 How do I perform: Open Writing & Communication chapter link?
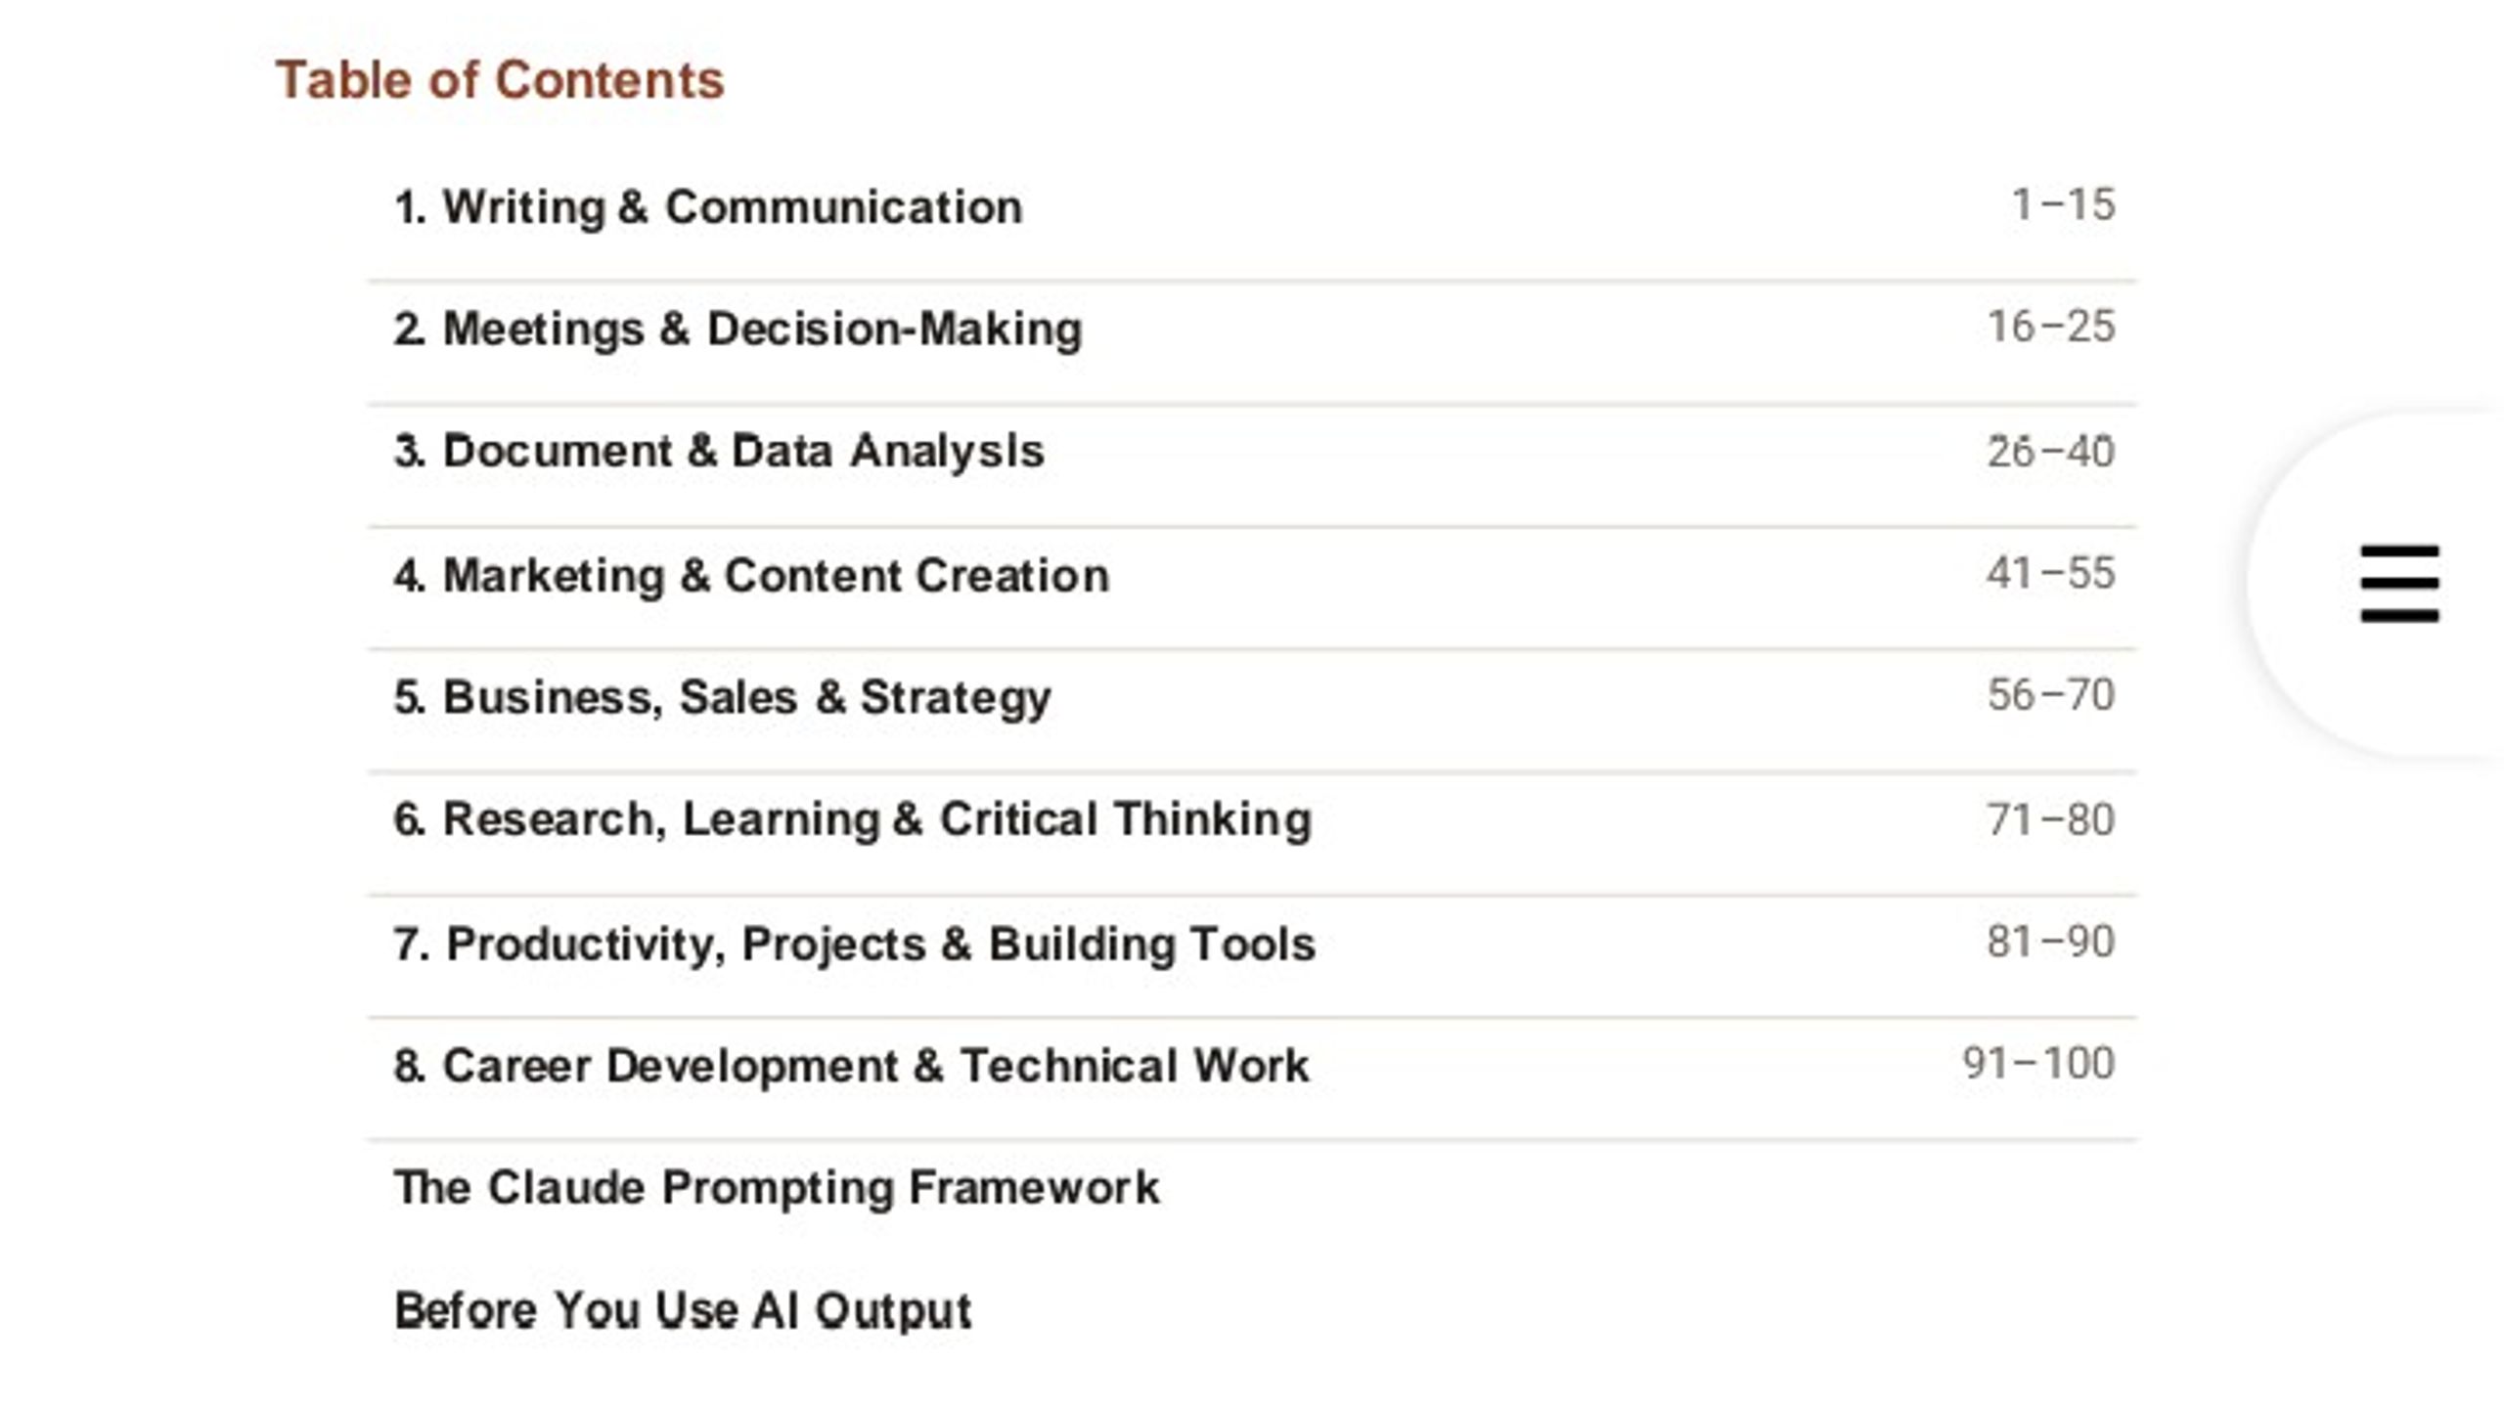click(708, 207)
